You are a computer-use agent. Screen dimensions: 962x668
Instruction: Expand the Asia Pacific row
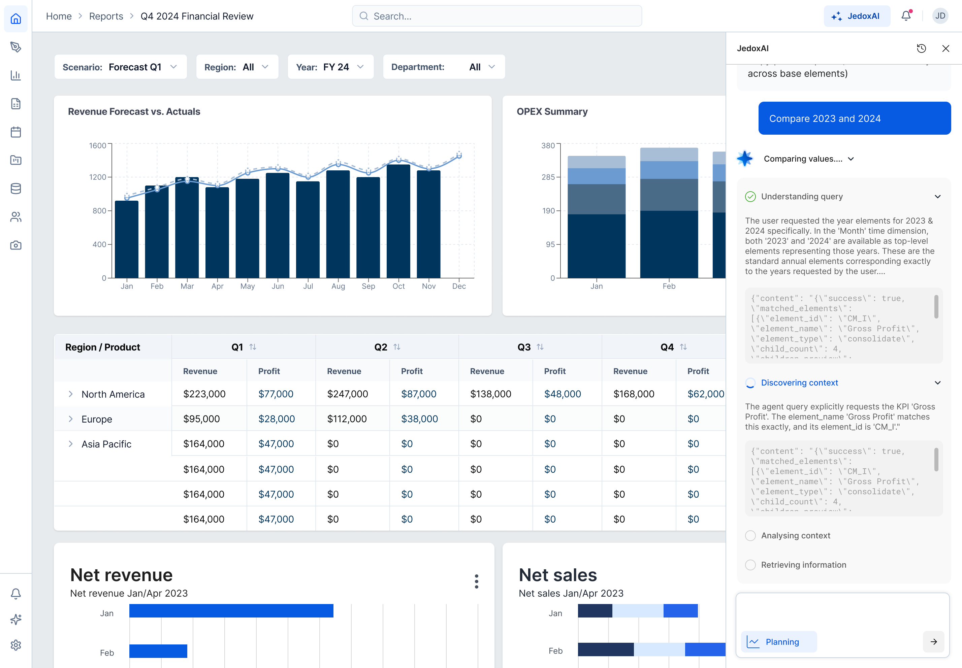pos(71,444)
